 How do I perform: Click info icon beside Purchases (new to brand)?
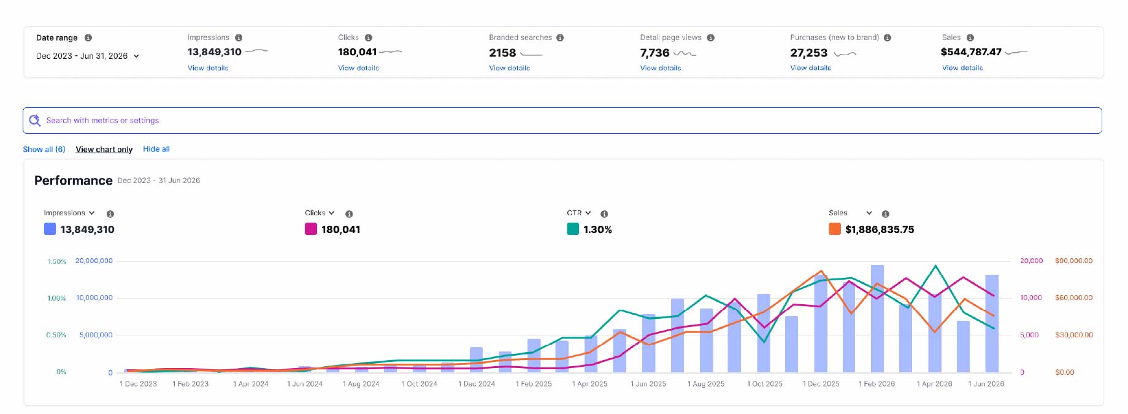(888, 38)
